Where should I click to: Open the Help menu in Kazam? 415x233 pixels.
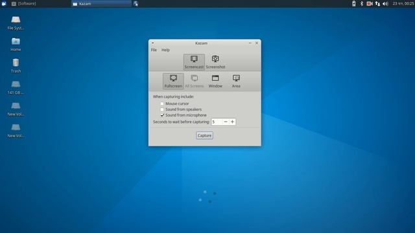[165, 50]
